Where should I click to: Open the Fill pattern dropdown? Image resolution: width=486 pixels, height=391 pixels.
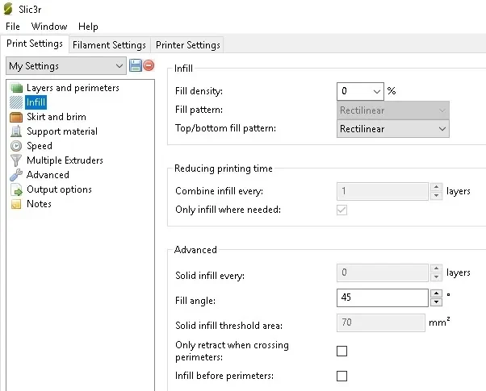click(392, 110)
